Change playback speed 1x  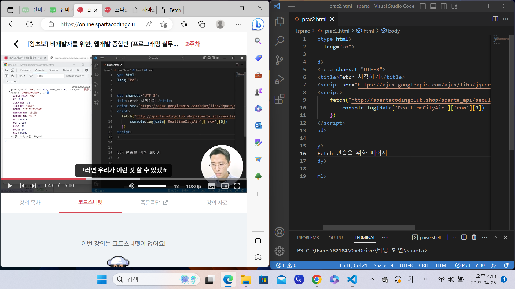coord(176,186)
